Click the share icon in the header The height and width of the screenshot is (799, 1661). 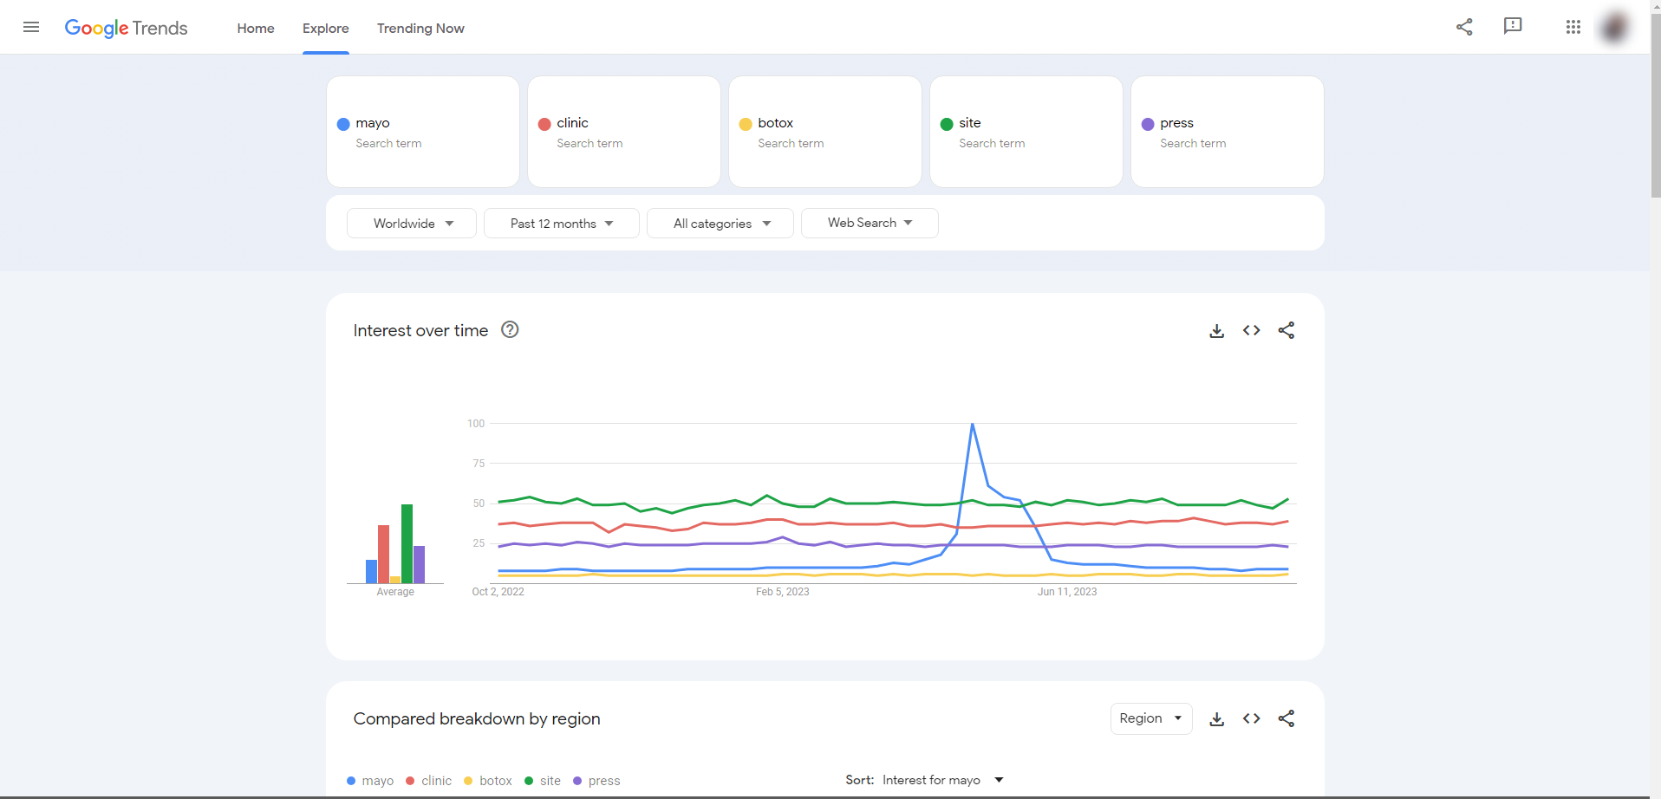[x=1464, y=27]
